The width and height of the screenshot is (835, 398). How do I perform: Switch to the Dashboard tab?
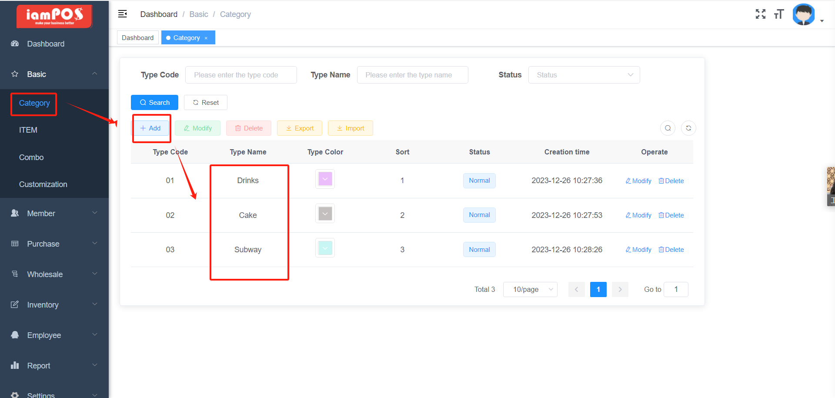[x=137, y=37]
